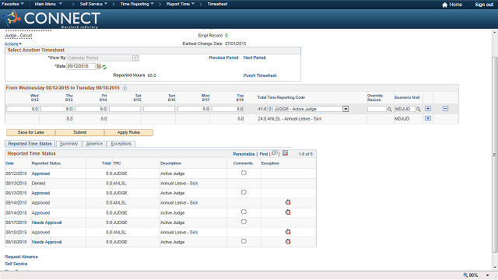The image size is (498, 280).
Task: Click the Date input field
Action: coord(81,66)
